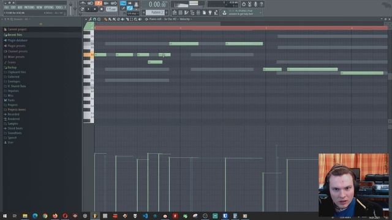Screen dimensions: 392x220
Task: Select the Zoom tool in piano roll
Action: click(x=135, y=19)
